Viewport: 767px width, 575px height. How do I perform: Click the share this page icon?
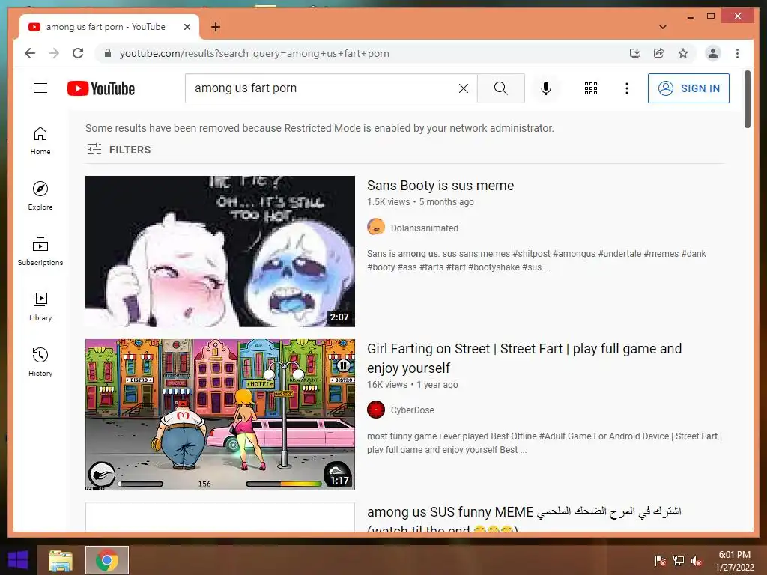click(659, 53)
